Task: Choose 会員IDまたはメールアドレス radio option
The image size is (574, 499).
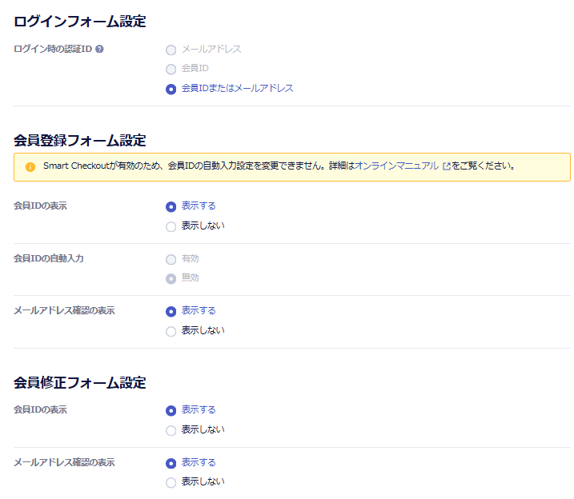Action: point(171,90)
